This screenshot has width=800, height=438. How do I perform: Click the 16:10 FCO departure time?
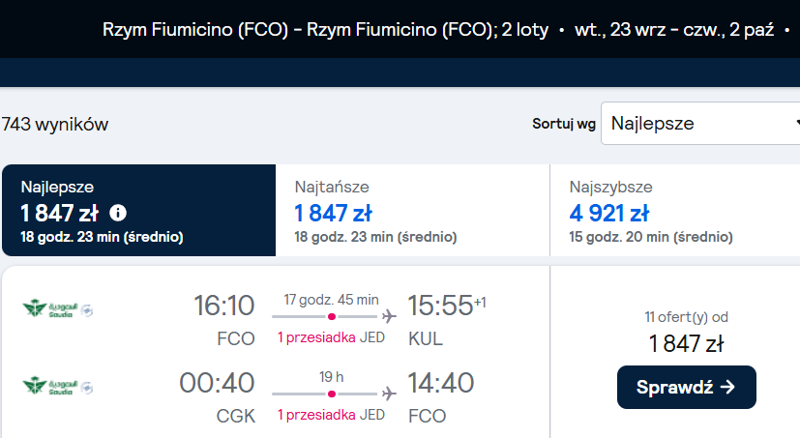coord(224,306)
